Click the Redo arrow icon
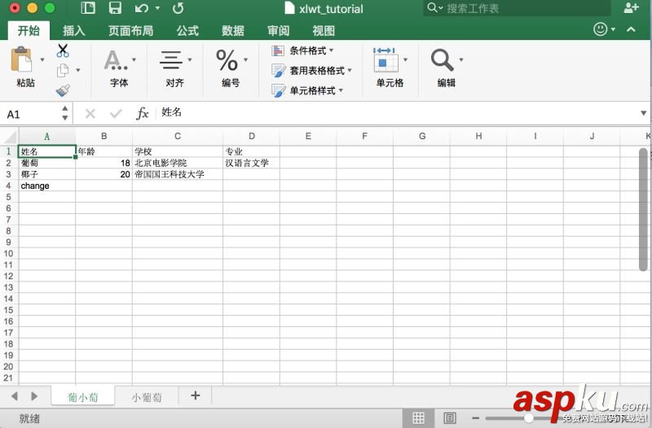 [178, 8]
